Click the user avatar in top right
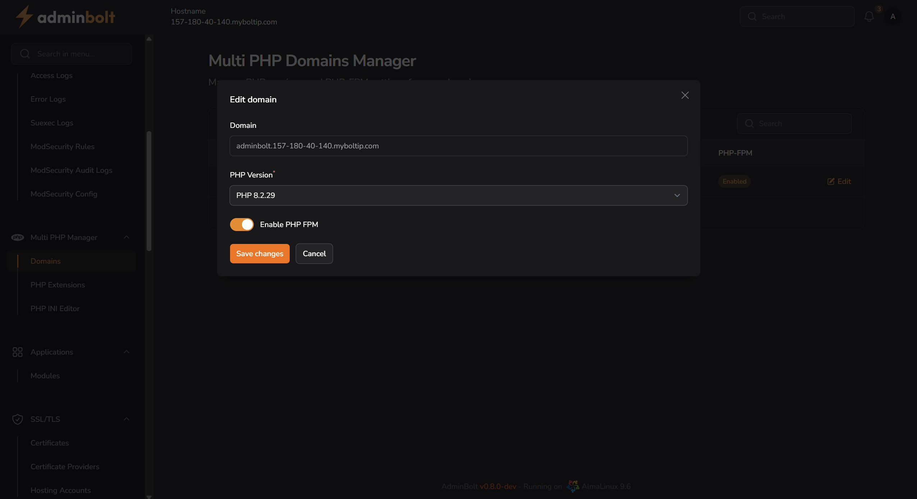The image size is (917, 499). point(893,17)
